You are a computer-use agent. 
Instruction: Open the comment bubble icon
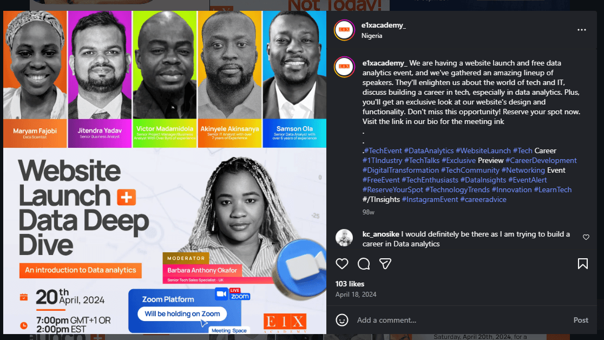click(364, 264)
